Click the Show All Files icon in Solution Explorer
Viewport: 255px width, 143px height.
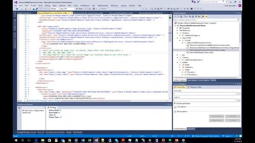tap(199, 17)
